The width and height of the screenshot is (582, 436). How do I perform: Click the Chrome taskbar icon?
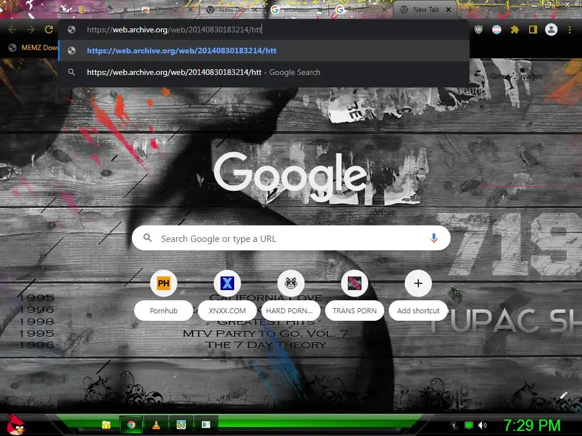pyautogui.click(x=131, y=425)
